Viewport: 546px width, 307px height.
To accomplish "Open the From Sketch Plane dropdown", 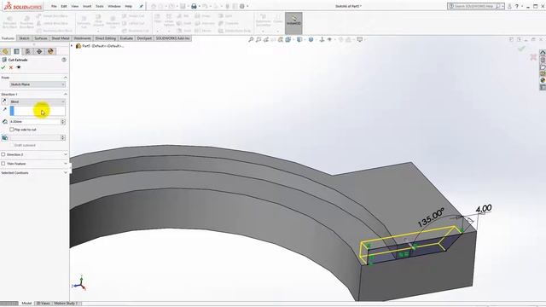I will [38, 84].
